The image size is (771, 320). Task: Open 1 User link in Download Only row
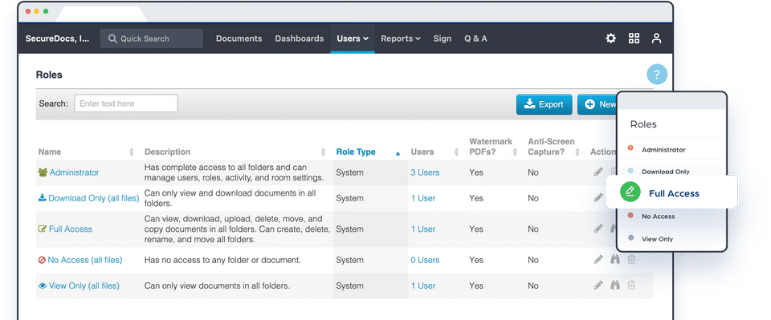click(423, 198)
